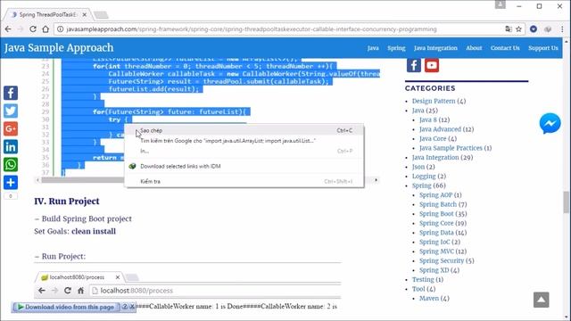Screen dimensions: 571x321
Task: Select Kiểm tra inspect in context menu
Action: [244, 181]
